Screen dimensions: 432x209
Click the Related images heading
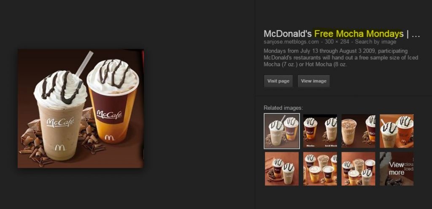[x=283, y=108]
